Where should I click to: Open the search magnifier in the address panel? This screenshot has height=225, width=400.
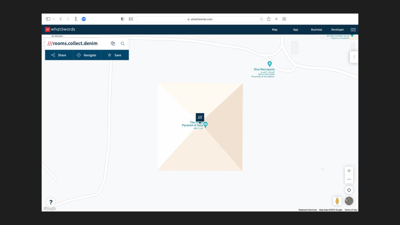pos(122,43)
